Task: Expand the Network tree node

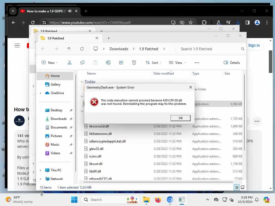Action: click(41, 179)
